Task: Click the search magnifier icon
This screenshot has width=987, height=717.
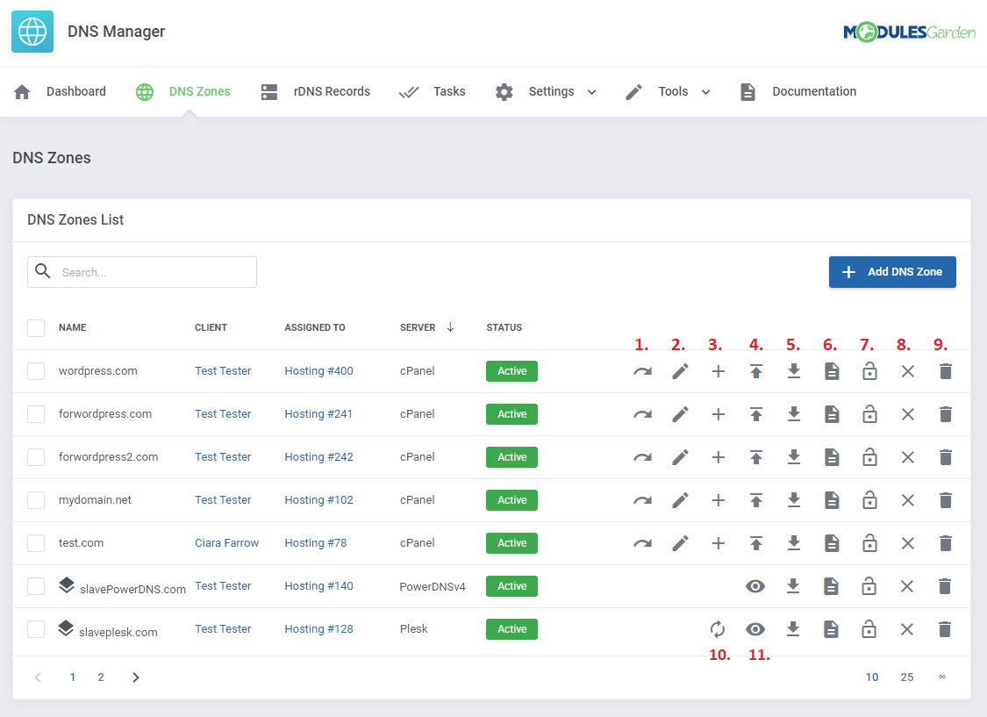Action: 43,271
